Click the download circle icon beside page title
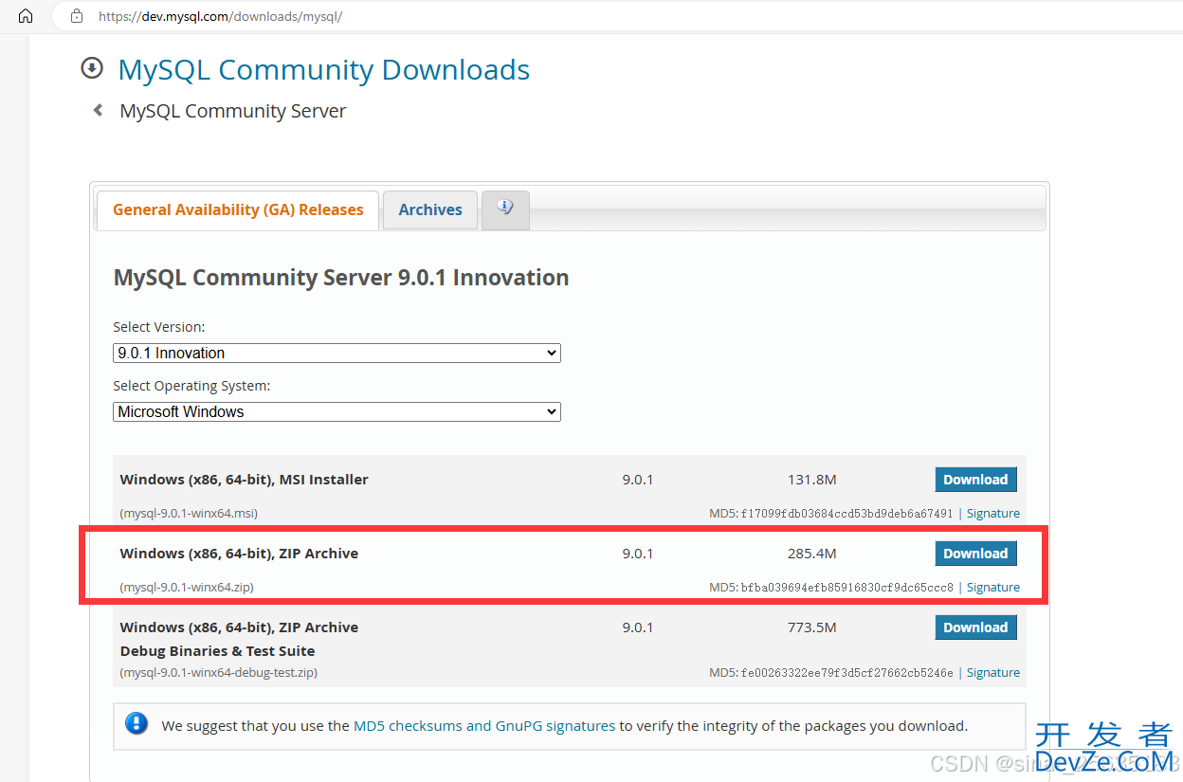This screenshot has height=782, width=1183. click(x=92, y=68)
